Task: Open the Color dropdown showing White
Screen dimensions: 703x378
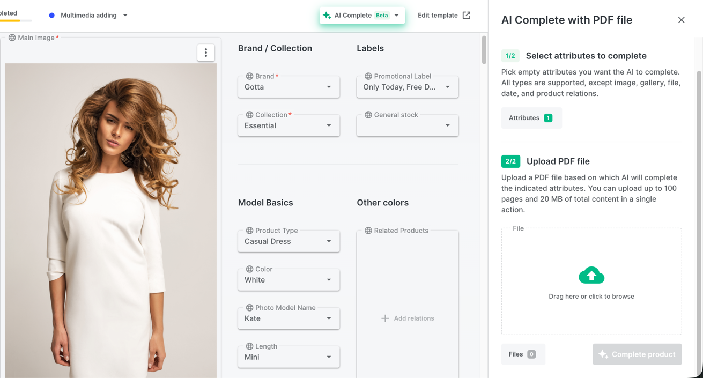Action: point(288,280)
